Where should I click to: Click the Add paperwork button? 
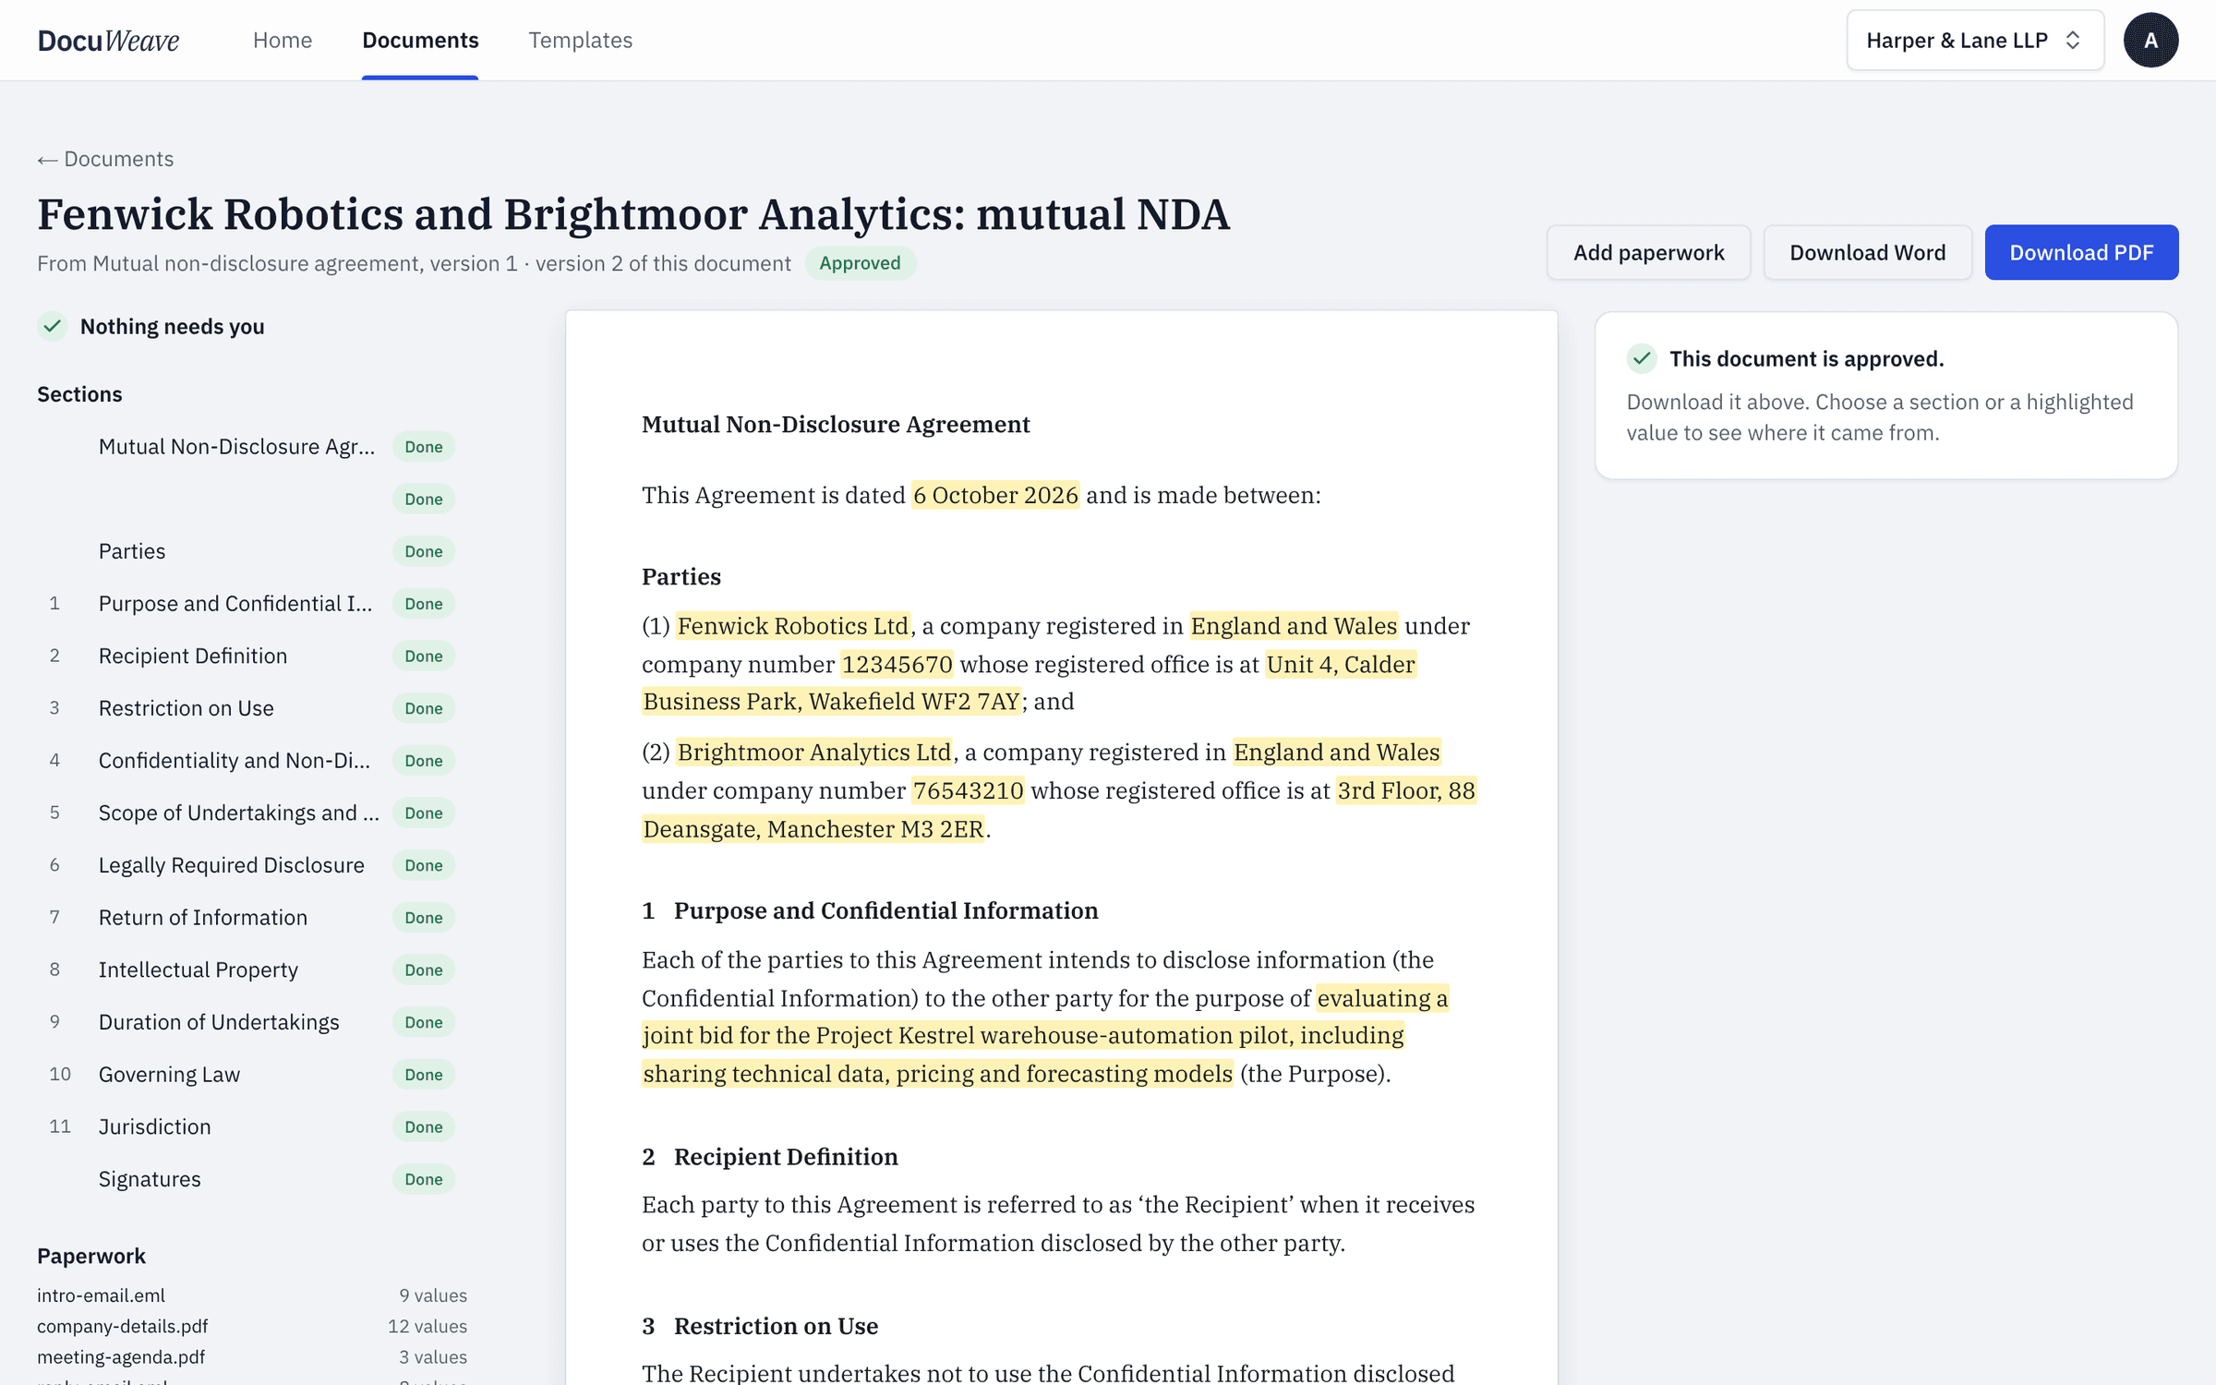pyautogui.click(x=1648, y=252)
